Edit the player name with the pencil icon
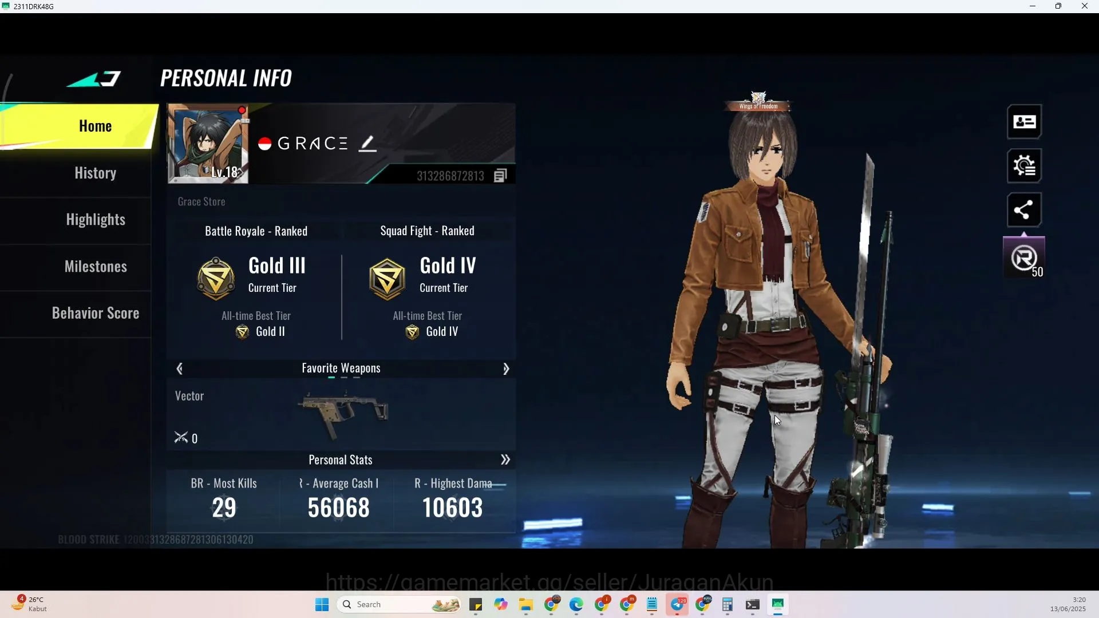This screenshot has width=1099, height=618. (x=367, y=144)
